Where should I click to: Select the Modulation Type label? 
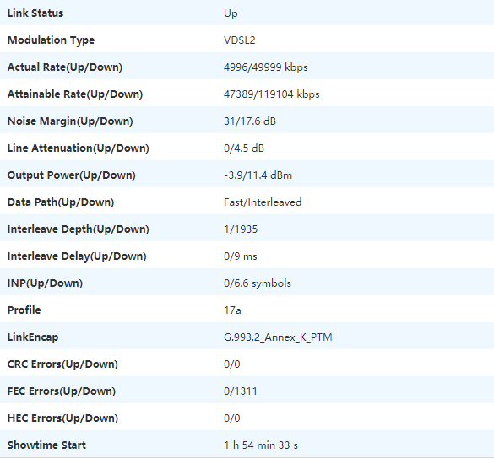[51, 40]
